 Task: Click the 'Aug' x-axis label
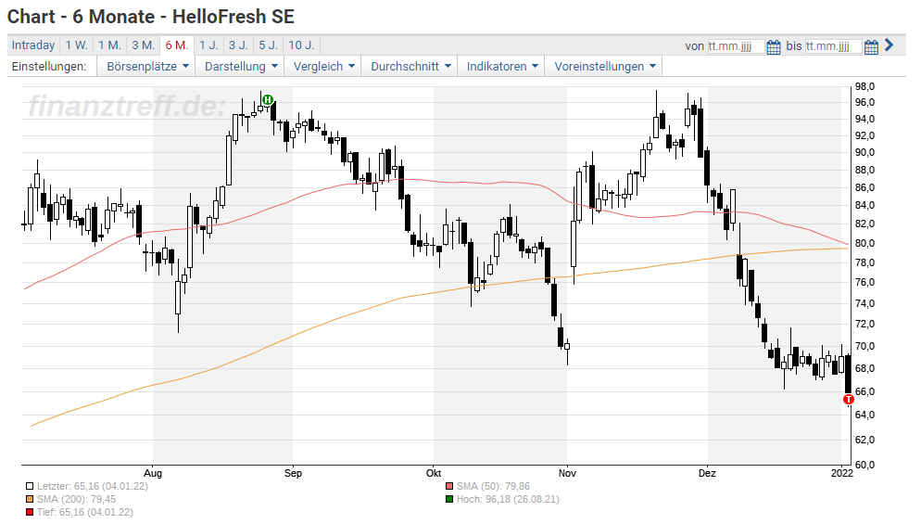(153, 473)
